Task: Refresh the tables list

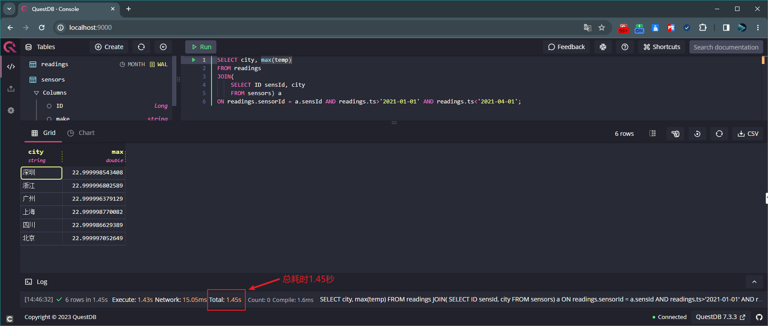Action: coord(141,47)
